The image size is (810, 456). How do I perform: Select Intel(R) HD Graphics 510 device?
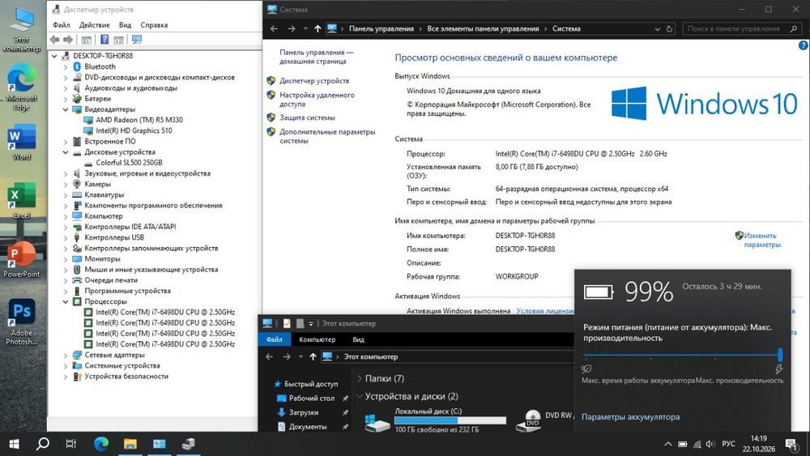(134, 130)
